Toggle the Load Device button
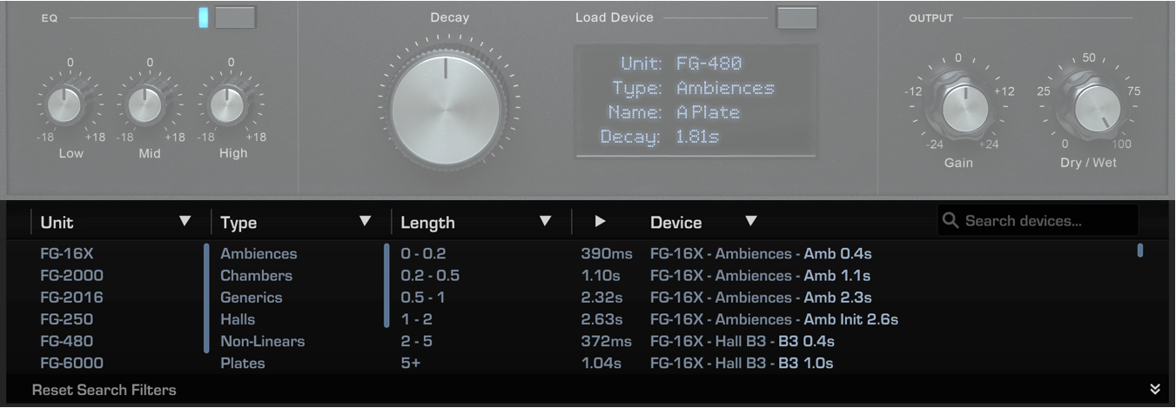Image resolution: width=1176 pixels, height=408 pixels. (796, 17)
